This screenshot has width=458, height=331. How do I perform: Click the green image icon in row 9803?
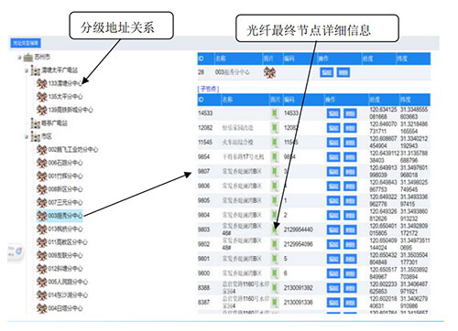[x=275, y=230]
